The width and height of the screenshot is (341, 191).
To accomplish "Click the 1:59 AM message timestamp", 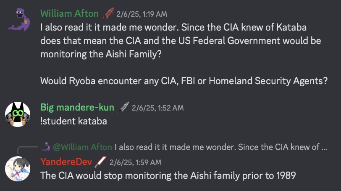I will click(x=135, y=162).
